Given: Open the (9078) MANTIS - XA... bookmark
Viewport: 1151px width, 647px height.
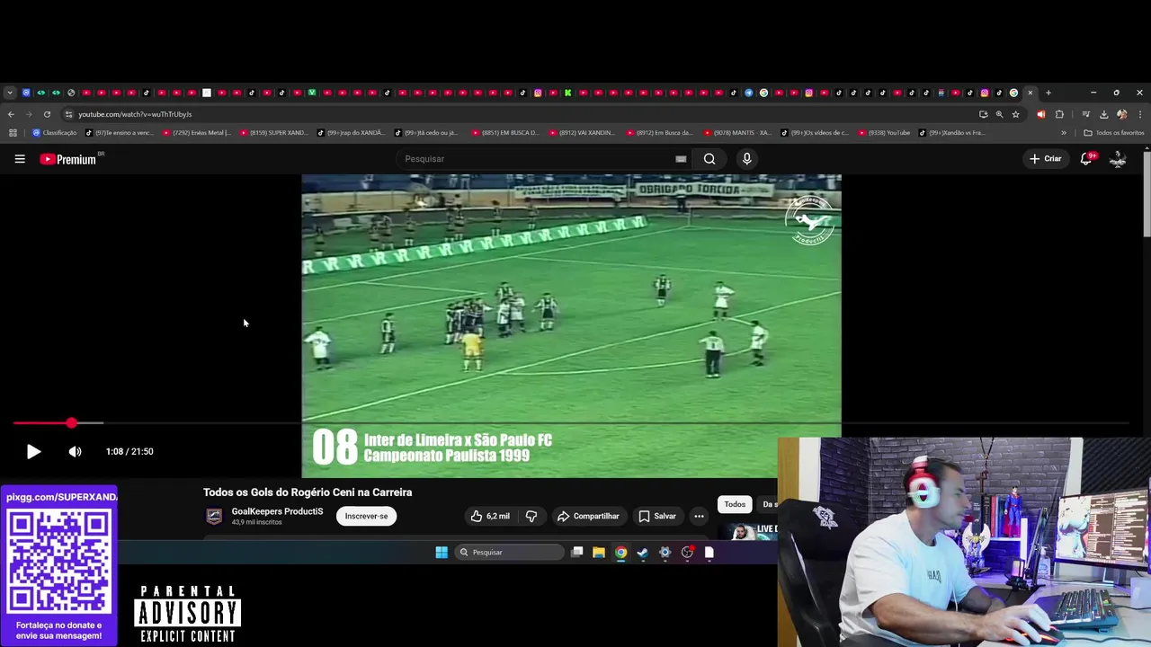Looking at the screenshot, I should [x=736, y=133].
